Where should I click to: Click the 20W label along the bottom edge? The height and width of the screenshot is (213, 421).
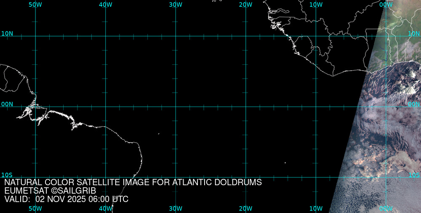pos(245,208)
